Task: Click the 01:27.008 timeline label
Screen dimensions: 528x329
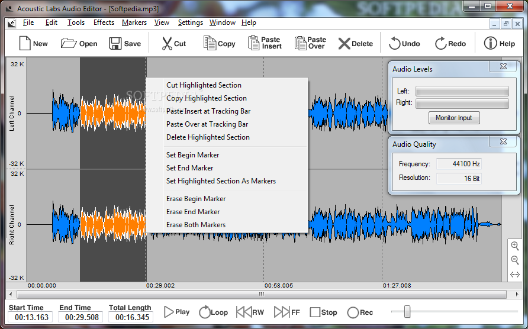Action: pyautogui.click(x=397, y=286)
